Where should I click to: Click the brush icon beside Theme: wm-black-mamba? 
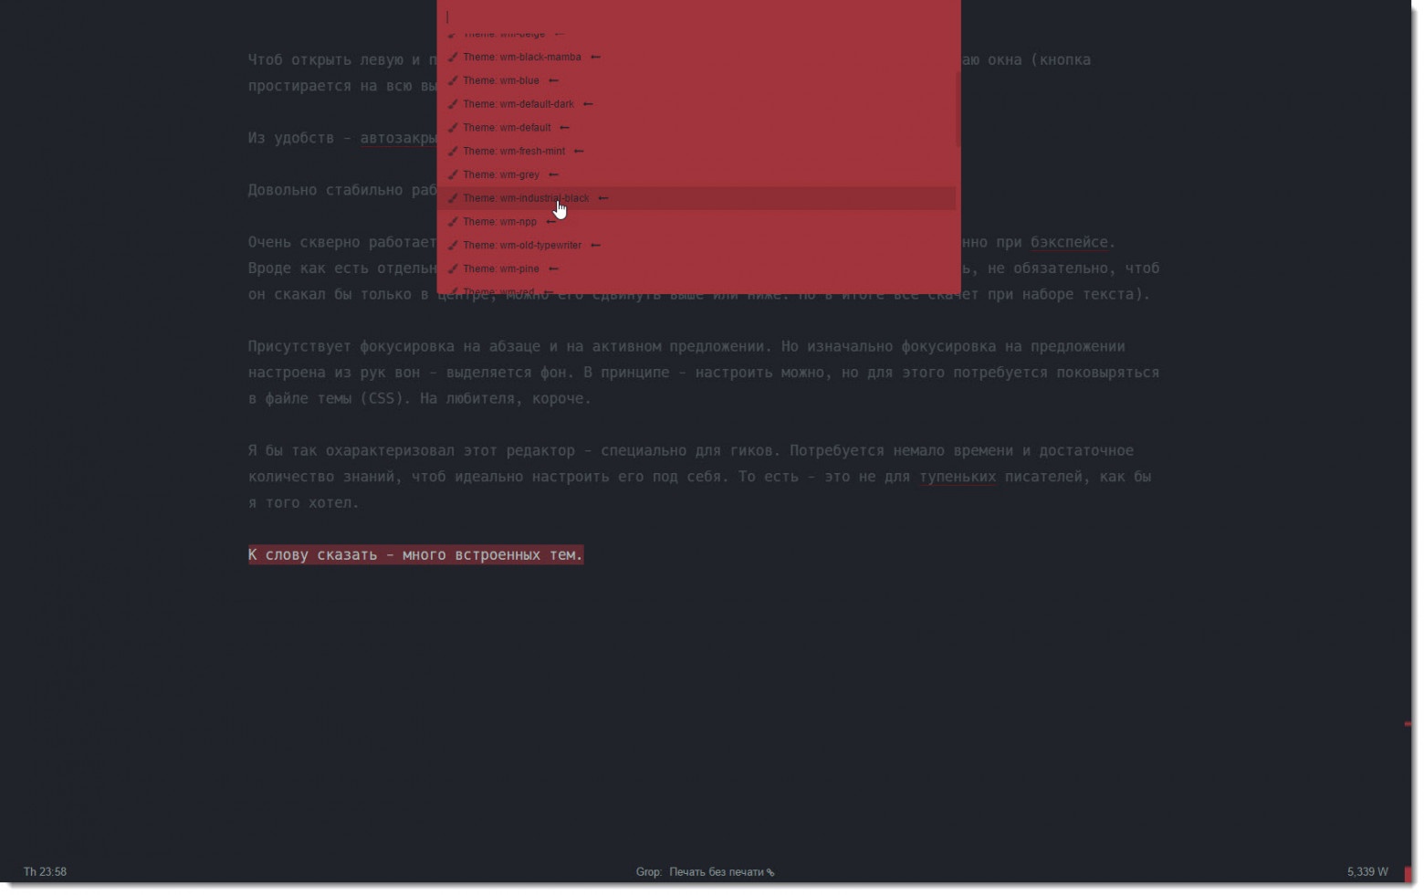pos(453,57)
